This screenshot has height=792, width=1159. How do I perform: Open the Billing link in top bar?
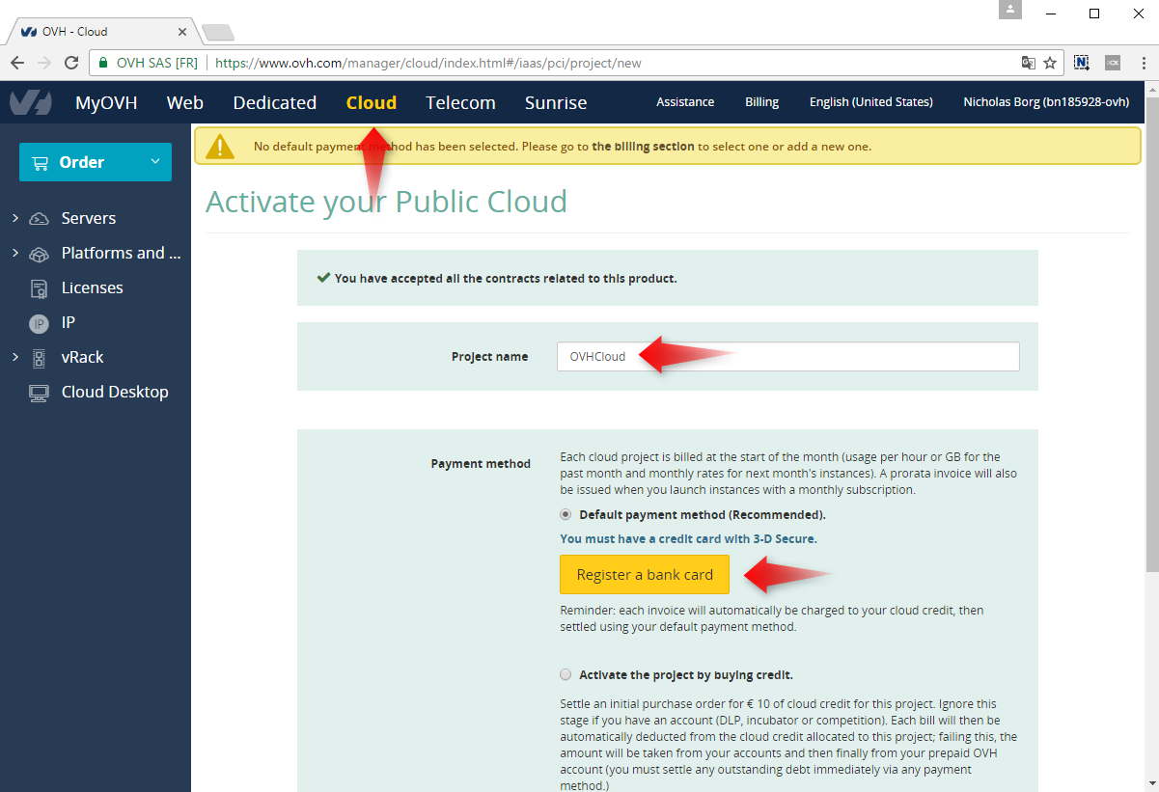click(761, 101)
